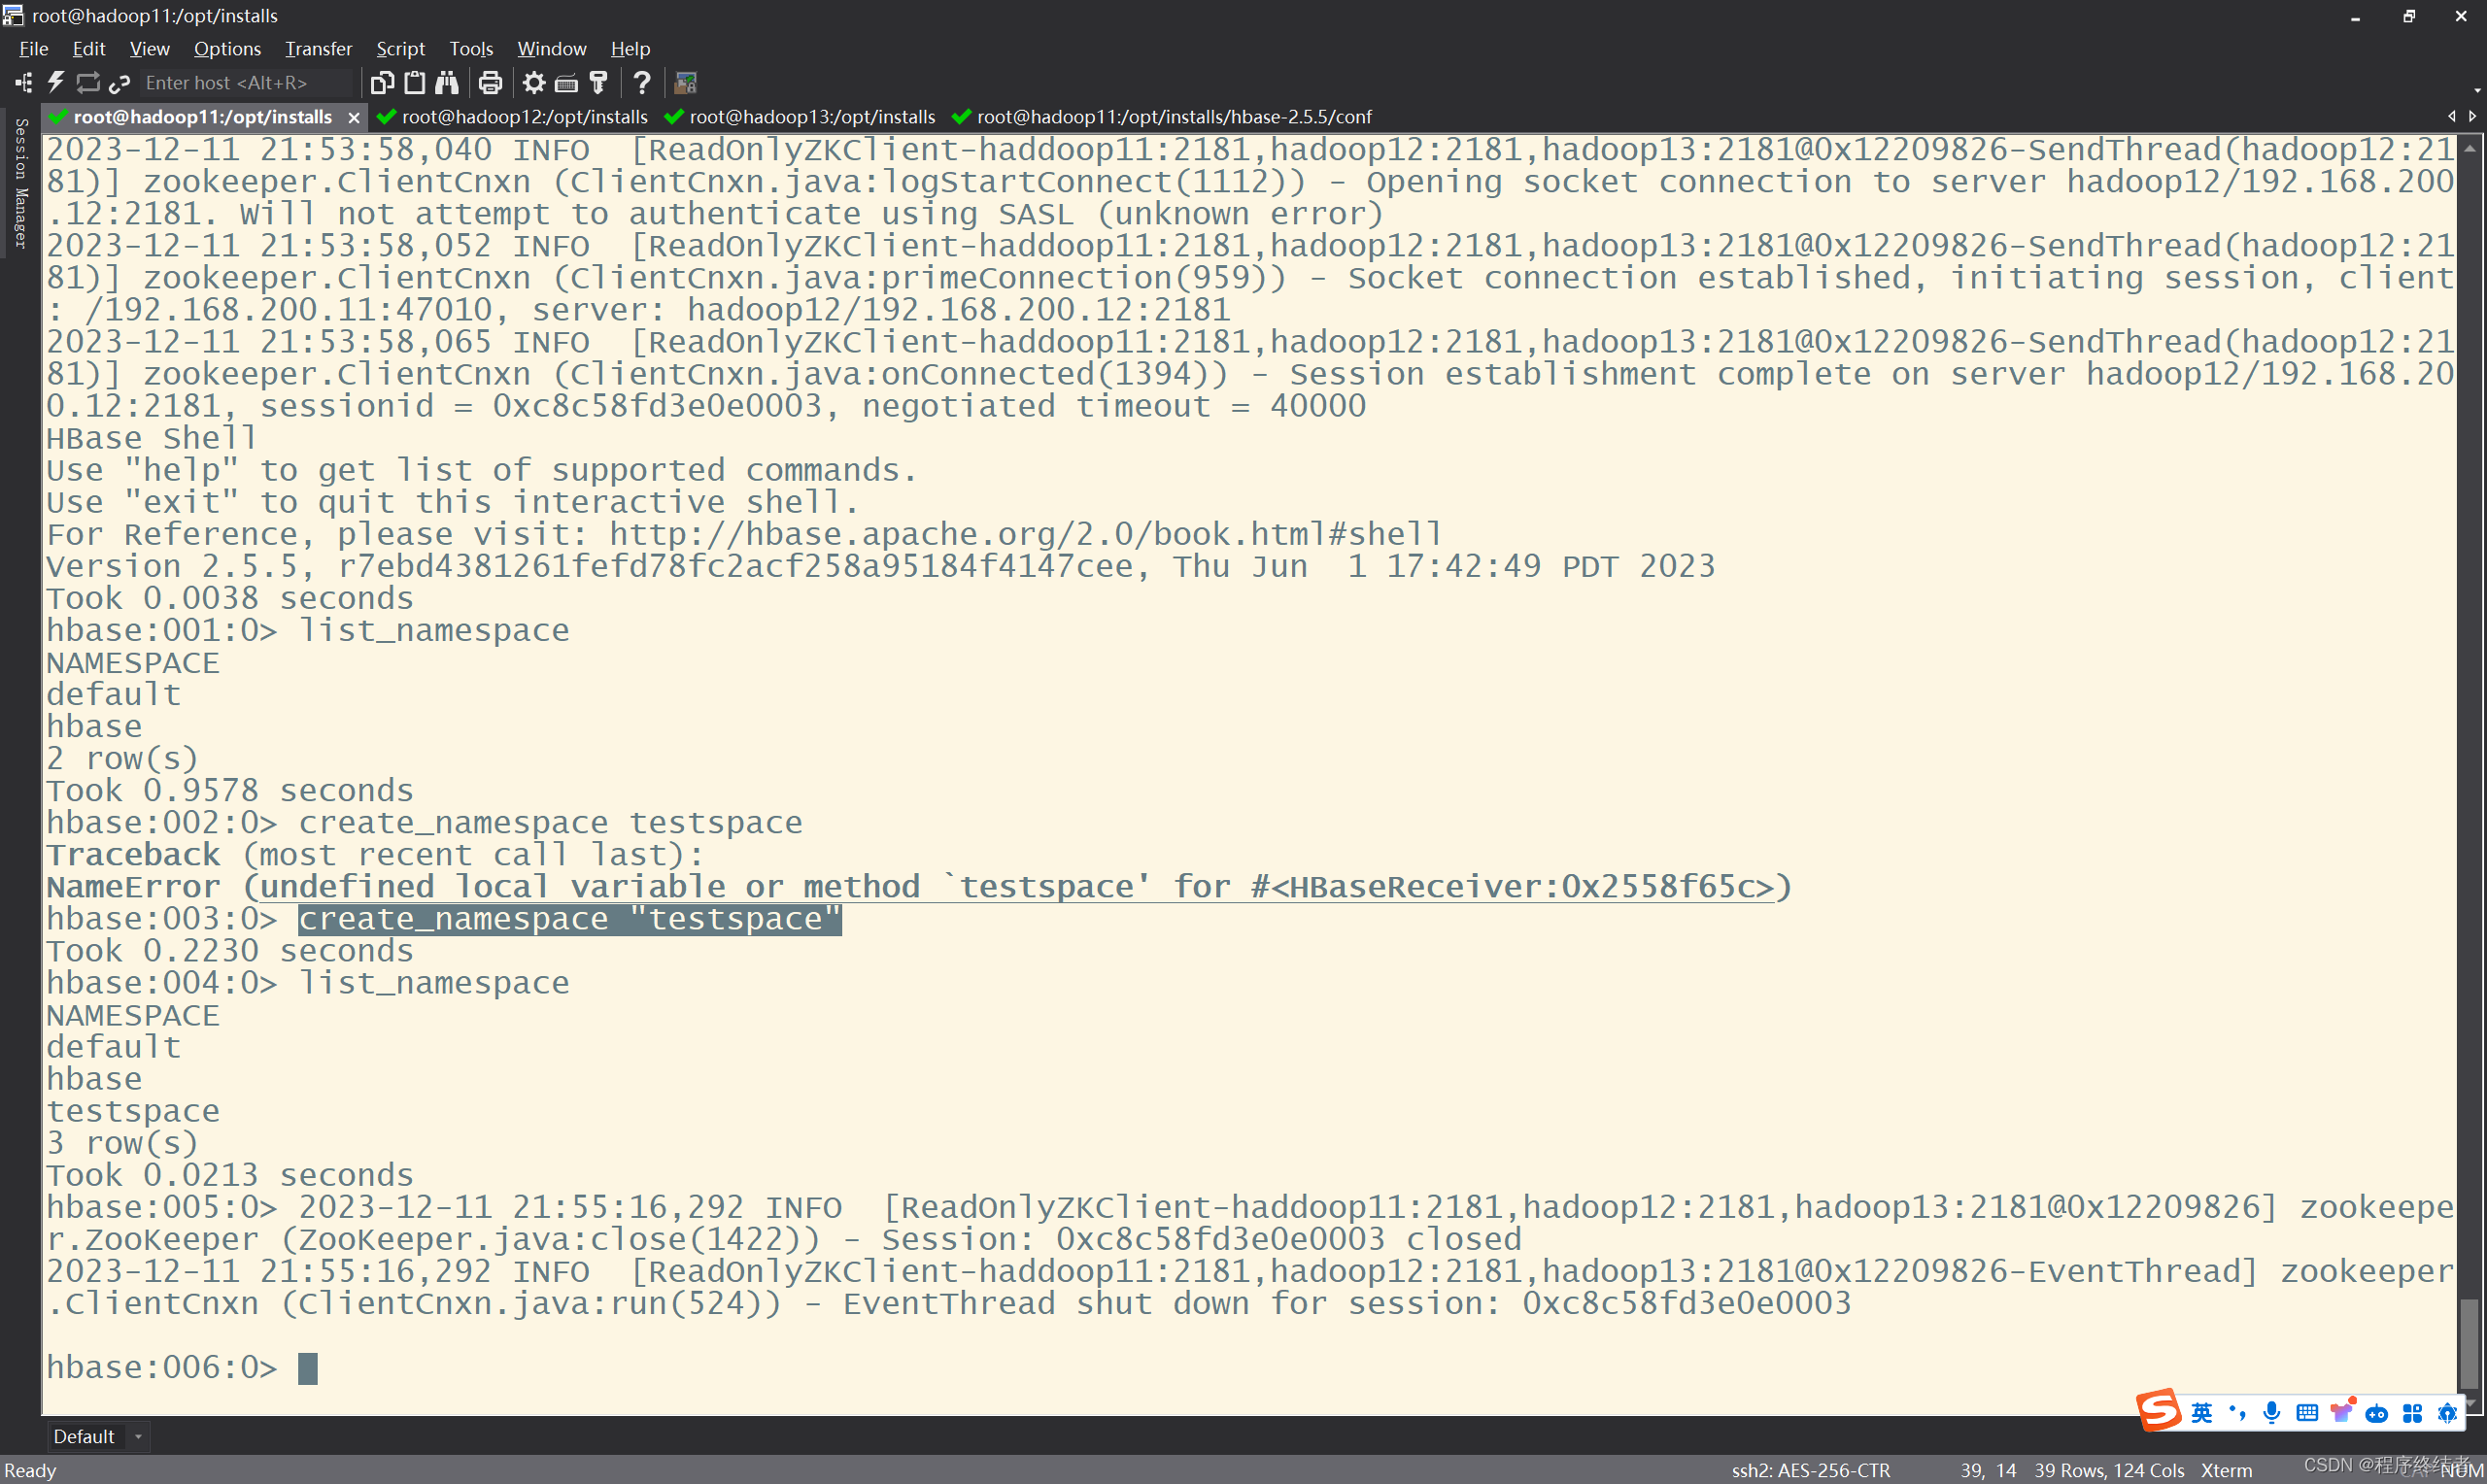Open the File menu
Viewport: 2487px width, 1484px height.
[x=33, y=48]
